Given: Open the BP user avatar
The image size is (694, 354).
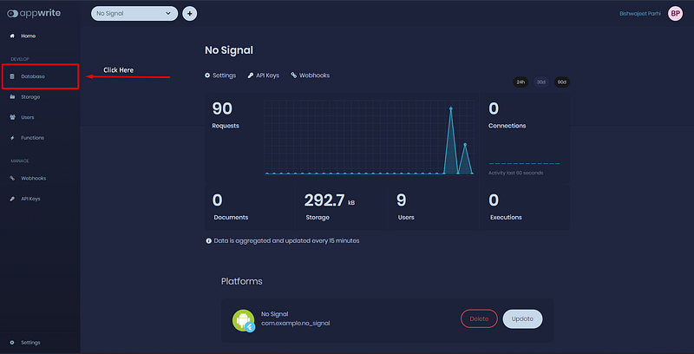Looking at the screenshot, I should (x=676, y=14).
